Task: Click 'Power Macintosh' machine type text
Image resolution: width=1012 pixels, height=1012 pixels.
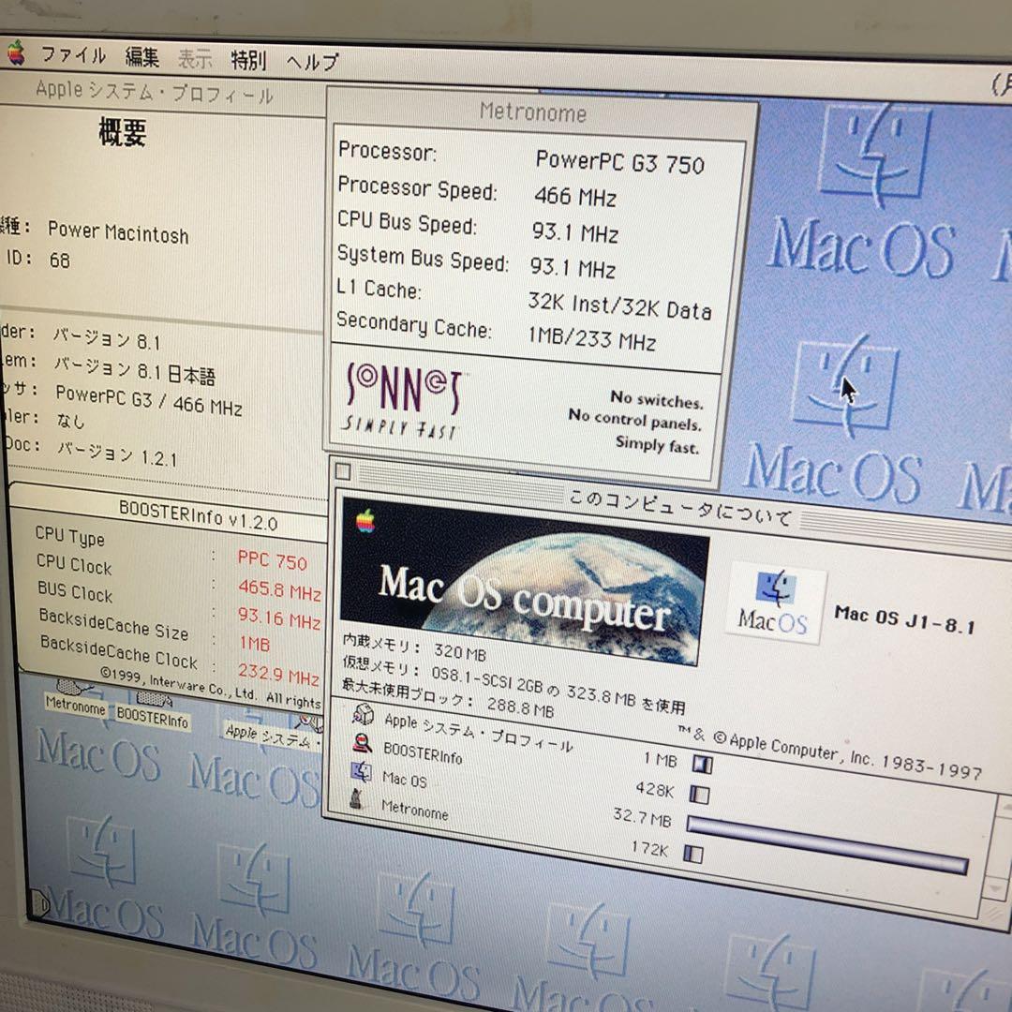Action: tap(118, 232)
